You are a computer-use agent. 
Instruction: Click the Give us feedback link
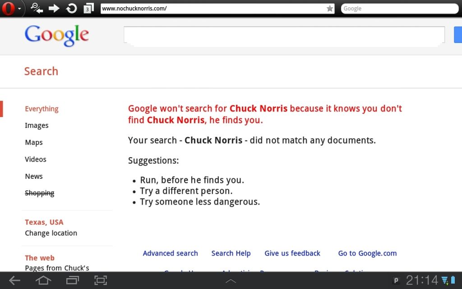tap(292, 253)
